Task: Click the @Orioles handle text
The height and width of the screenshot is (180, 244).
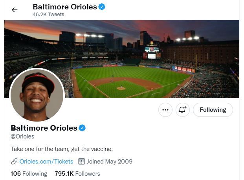Action: click(22, 136)
